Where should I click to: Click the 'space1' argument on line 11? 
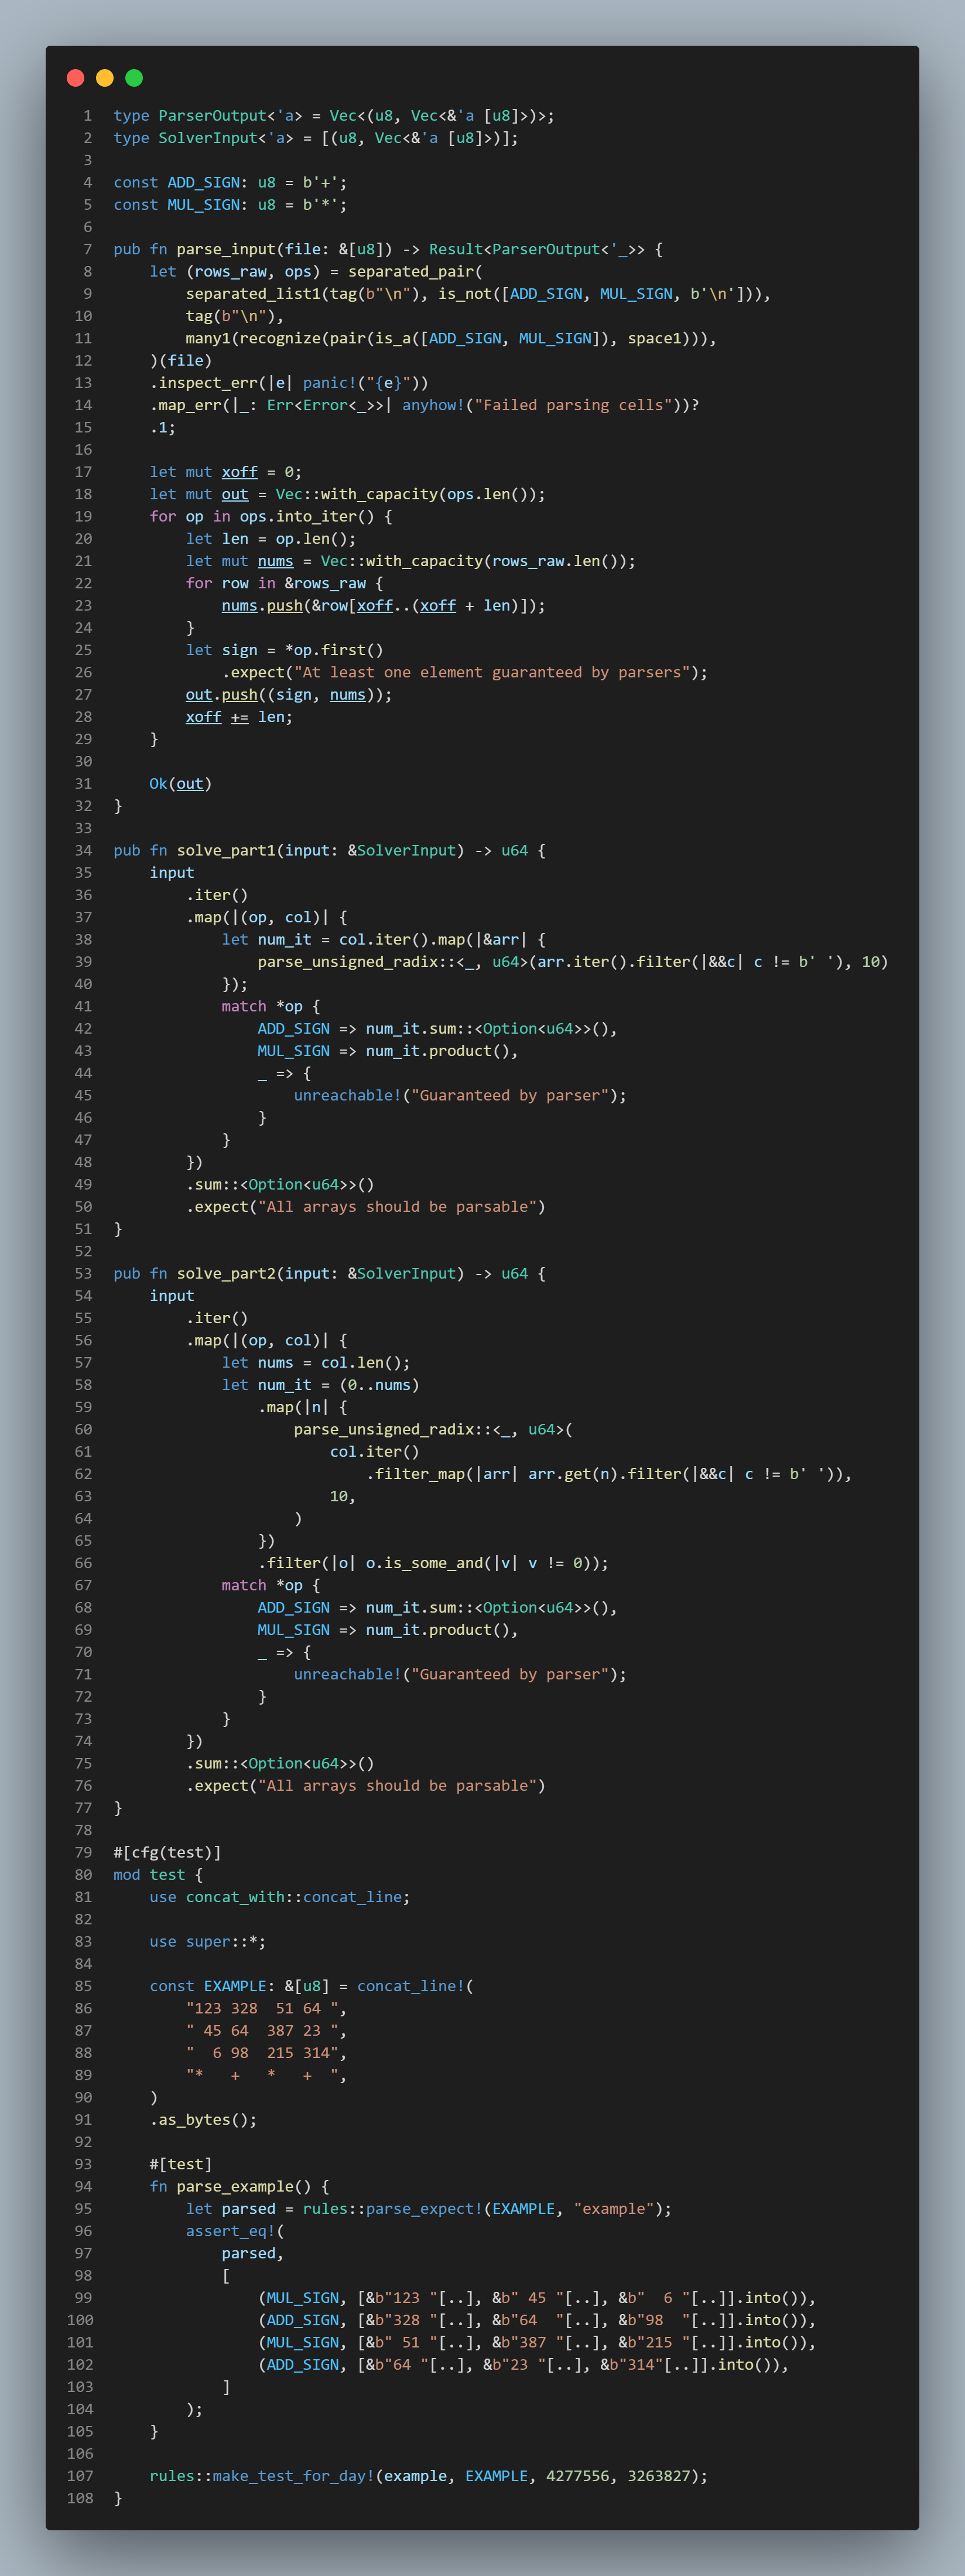pos(654,338)
